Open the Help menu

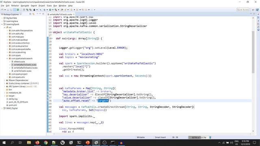[x=70, y=6]
